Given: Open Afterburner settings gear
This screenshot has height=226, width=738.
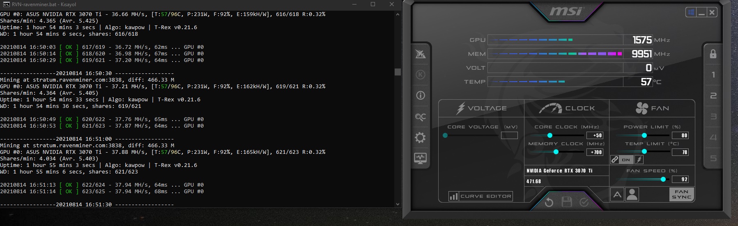Looking at the screenshot, I should pyautogui.click(x=421, y=137).
